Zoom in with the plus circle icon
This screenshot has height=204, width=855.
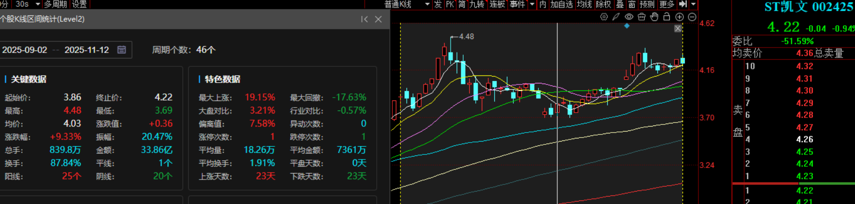tap(679, 17)
